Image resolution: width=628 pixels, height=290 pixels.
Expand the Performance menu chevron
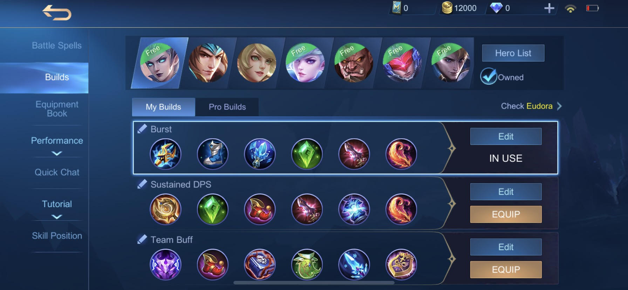[x=57, y=153]
